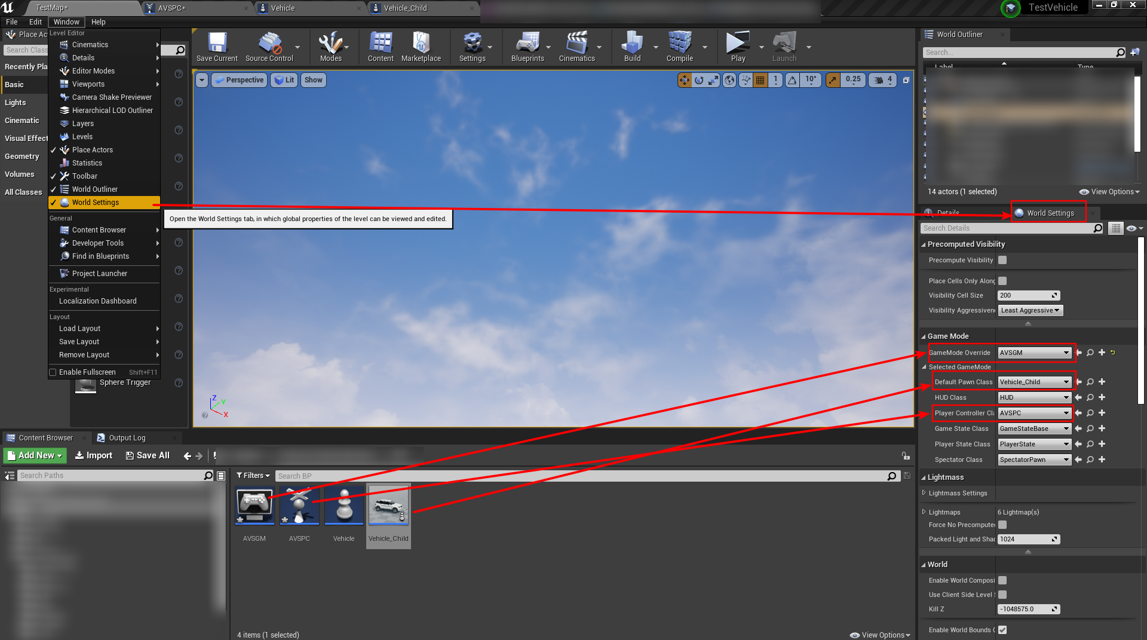Open Source Control from the toolbar

(269, 47)
